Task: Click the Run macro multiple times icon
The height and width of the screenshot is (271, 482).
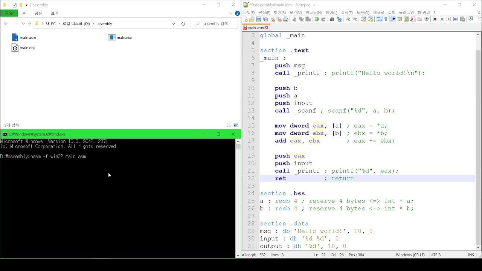Action: click(456, 19)
